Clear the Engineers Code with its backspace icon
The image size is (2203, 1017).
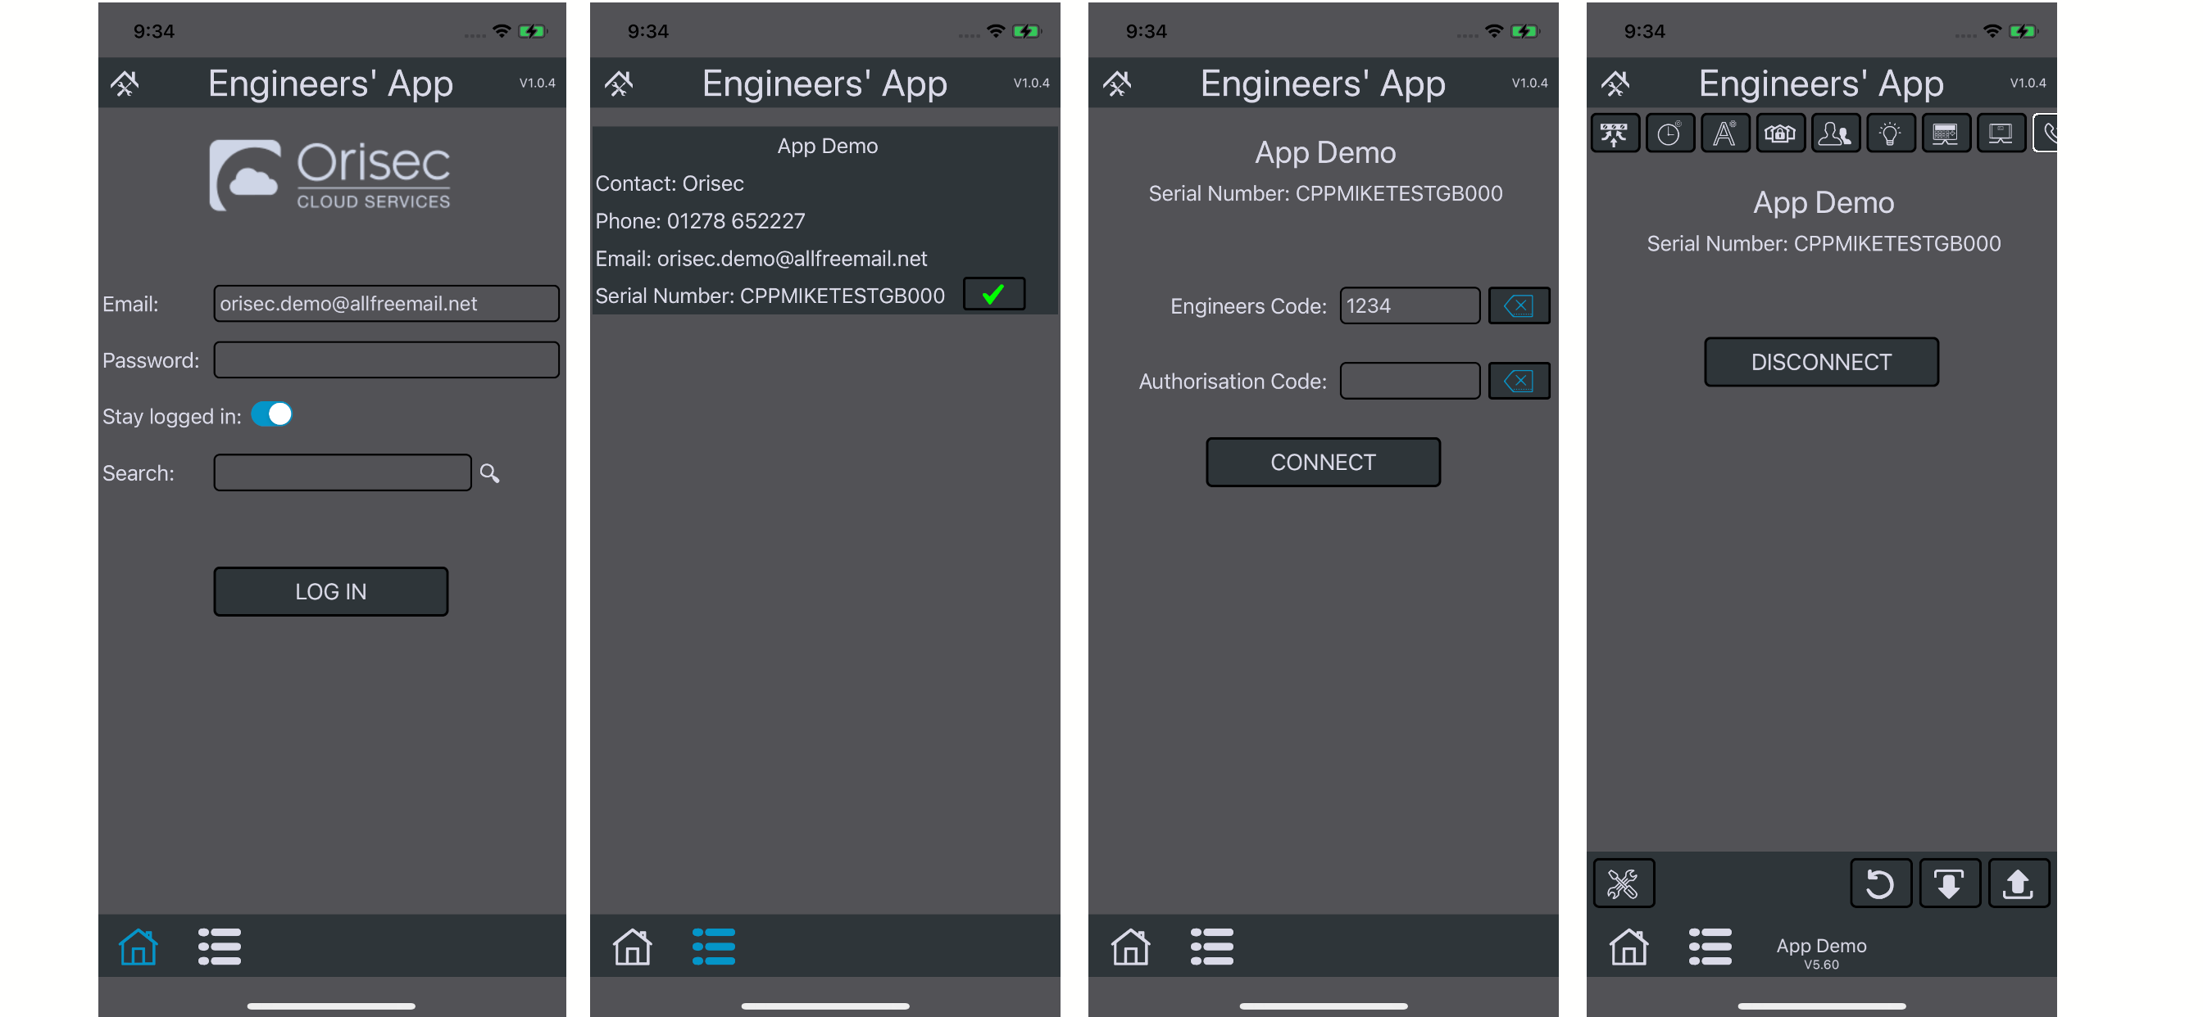click(1519, 305)
